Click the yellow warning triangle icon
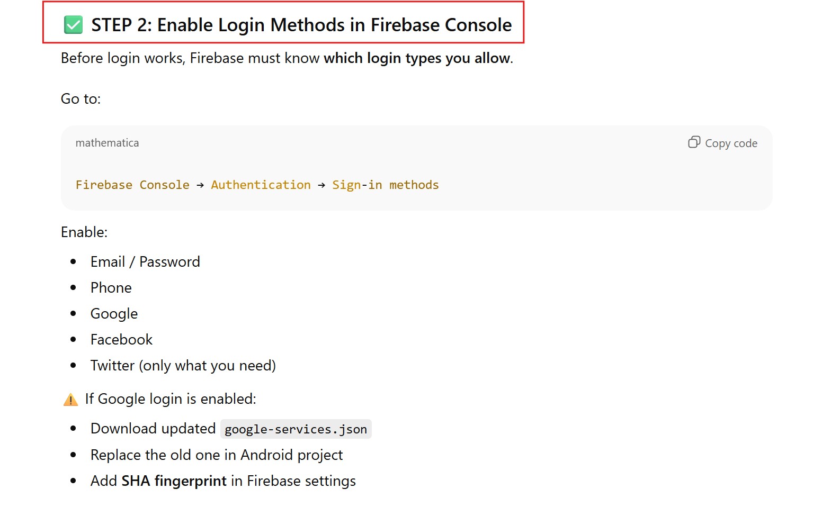 pyautogui.click(x=70, y=400)
